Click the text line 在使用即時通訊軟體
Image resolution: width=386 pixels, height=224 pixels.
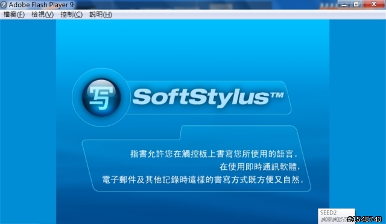260,167
